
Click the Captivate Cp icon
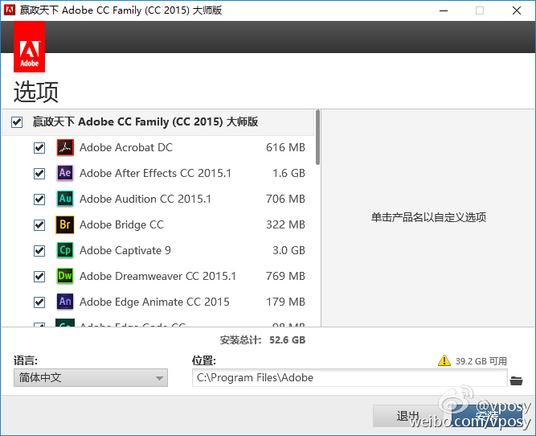(65, 250)
